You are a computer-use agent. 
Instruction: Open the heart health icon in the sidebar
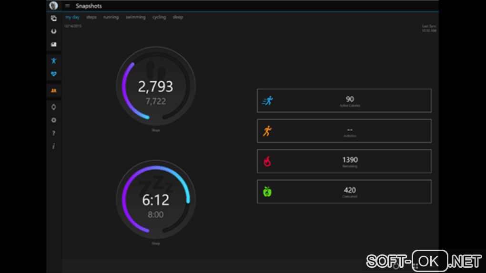[x=54, y=74]
